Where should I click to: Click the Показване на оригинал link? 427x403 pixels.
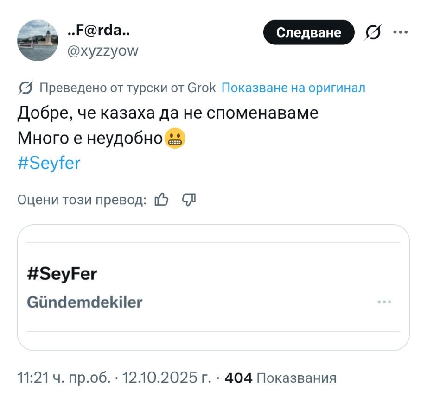point(293,88)
